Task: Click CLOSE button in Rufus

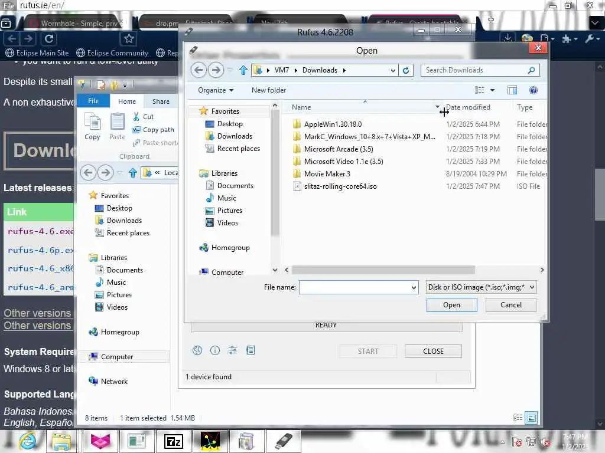Action: pos(433,352)
